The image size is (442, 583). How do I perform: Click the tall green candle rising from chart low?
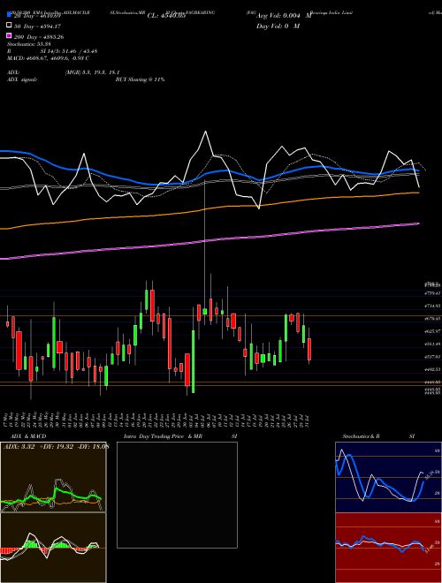(x=193, y=361)
